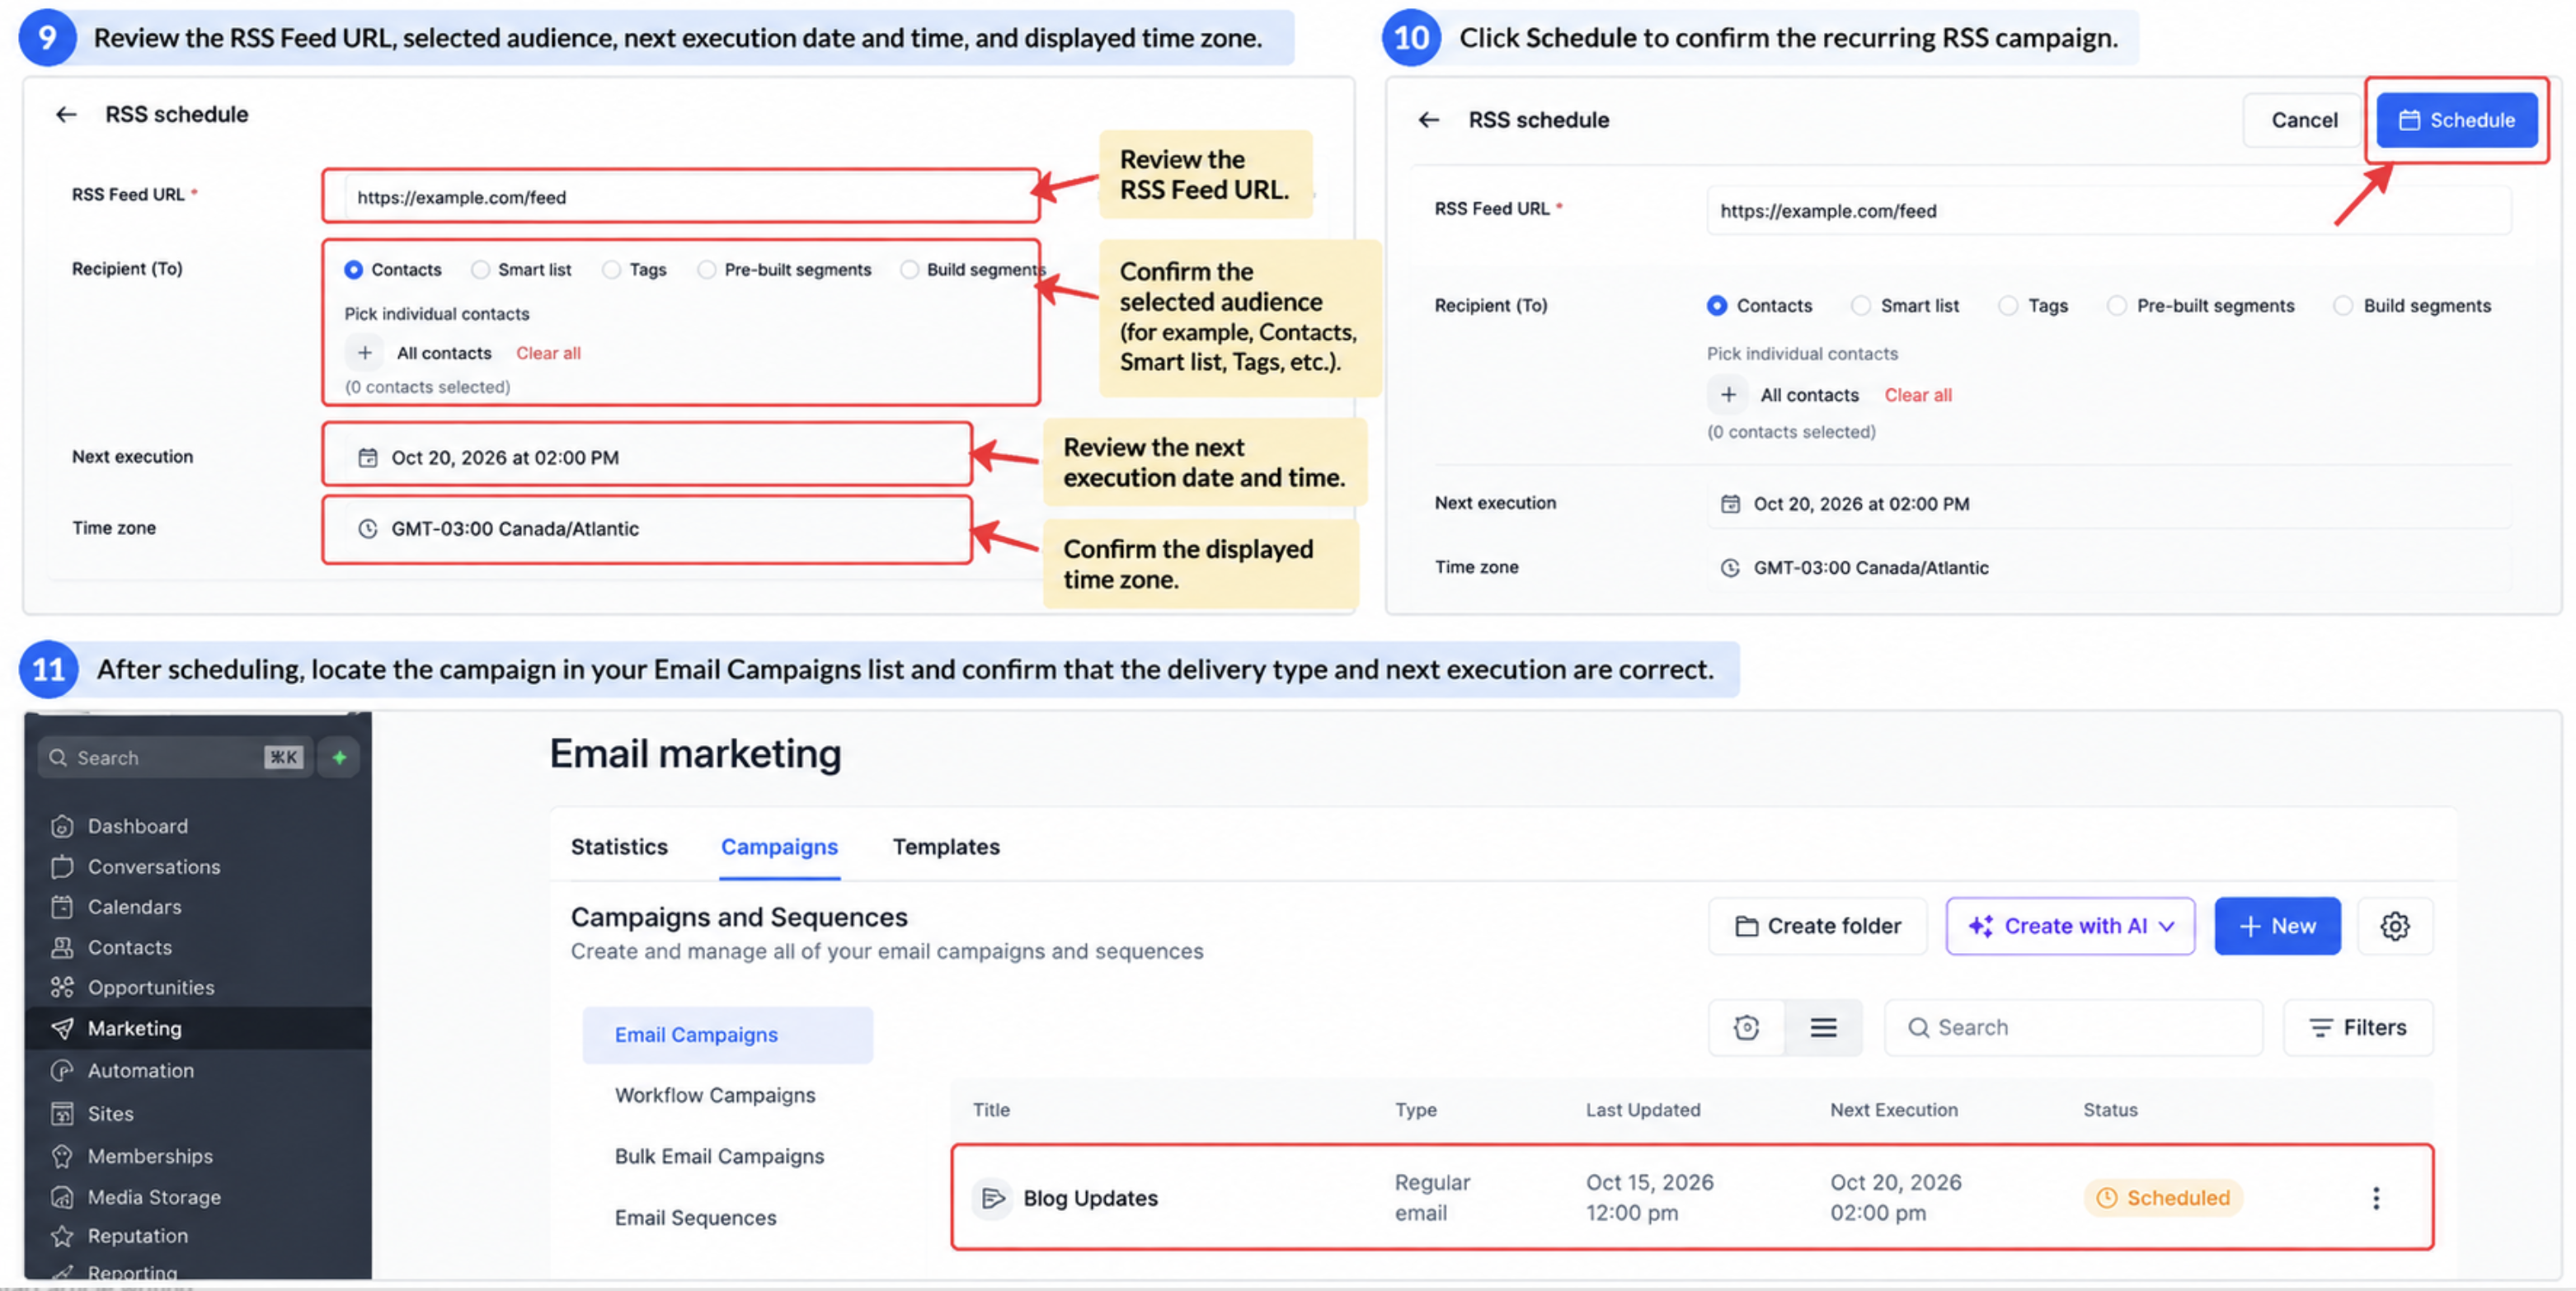Click the Dashboard icon in the sidebar

click(62, 826)
